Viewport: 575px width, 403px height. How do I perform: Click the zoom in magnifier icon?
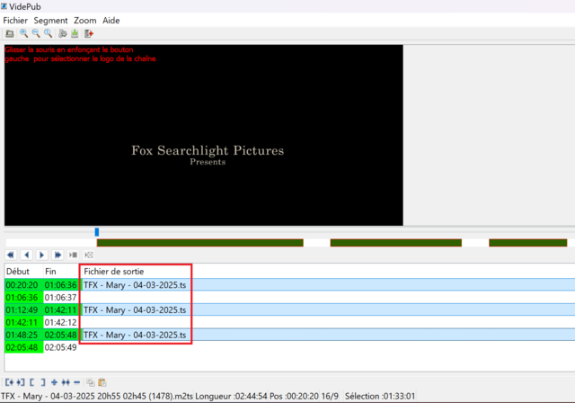[x=24, y=33]
